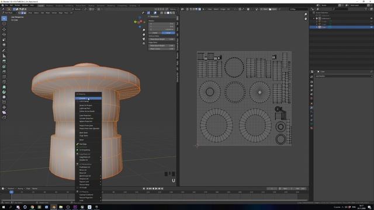Jump to timeline end frame button
The image size is (374, 210).
[162, 188]
